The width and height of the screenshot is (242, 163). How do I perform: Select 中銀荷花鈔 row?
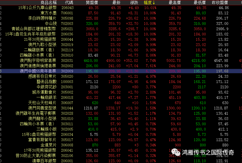pos(121,87)
